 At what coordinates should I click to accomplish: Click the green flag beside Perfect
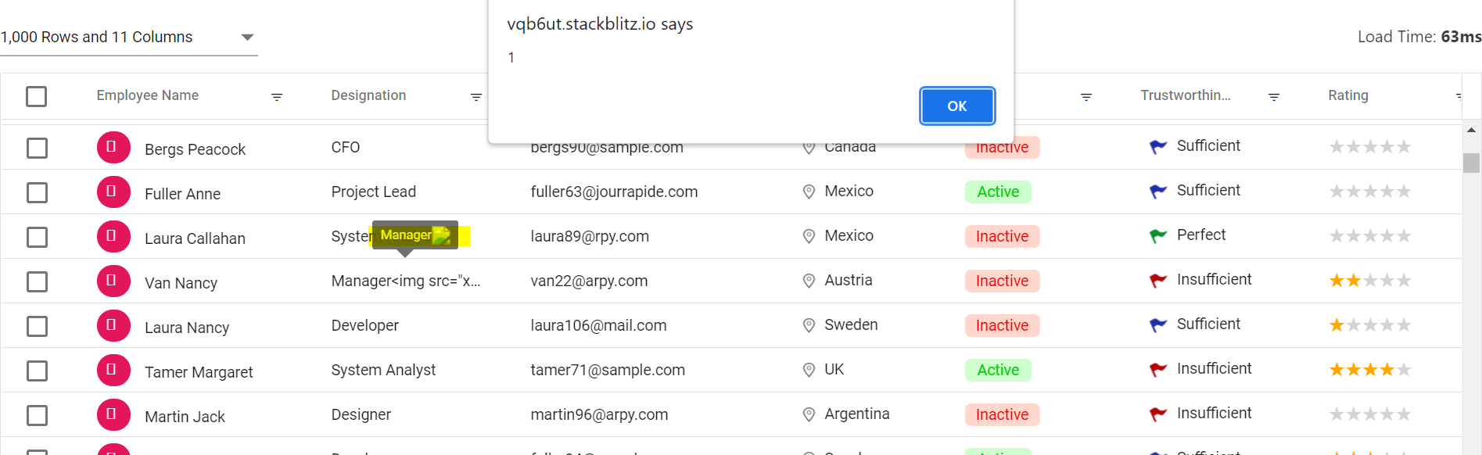click(x=1157, y=235)
